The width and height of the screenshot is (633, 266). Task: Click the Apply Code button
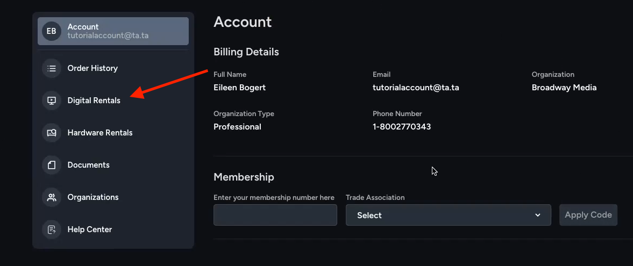588,215
